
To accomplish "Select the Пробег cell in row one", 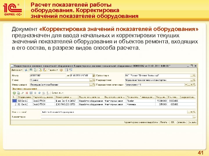I will tap(141, 101).
